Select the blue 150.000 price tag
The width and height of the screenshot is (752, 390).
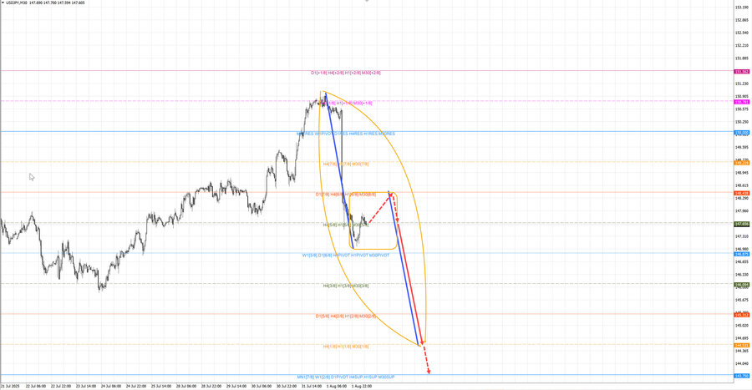pos(741,133)
